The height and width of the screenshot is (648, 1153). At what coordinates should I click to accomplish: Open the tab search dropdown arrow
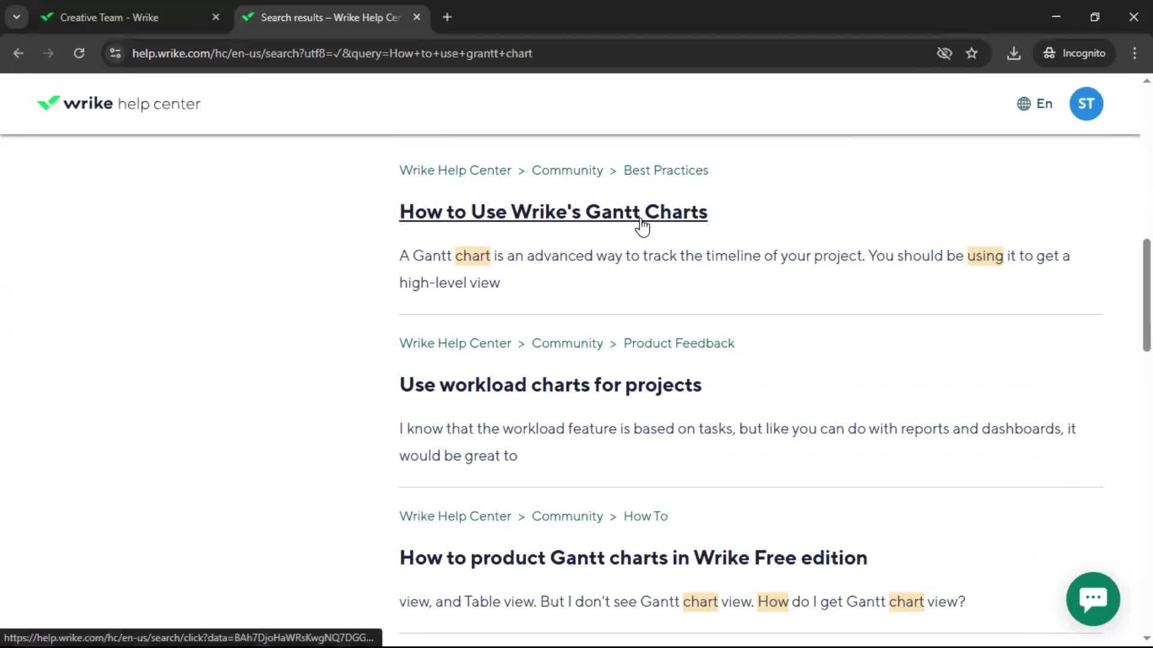tap(16, 17)
